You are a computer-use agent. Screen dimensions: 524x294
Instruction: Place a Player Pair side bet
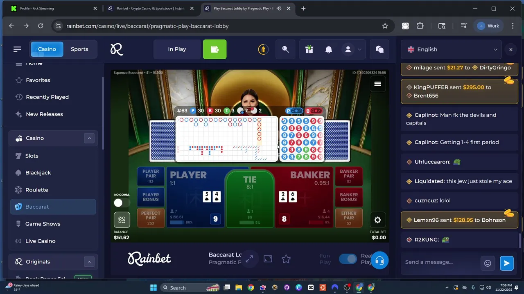click(151, 176)
